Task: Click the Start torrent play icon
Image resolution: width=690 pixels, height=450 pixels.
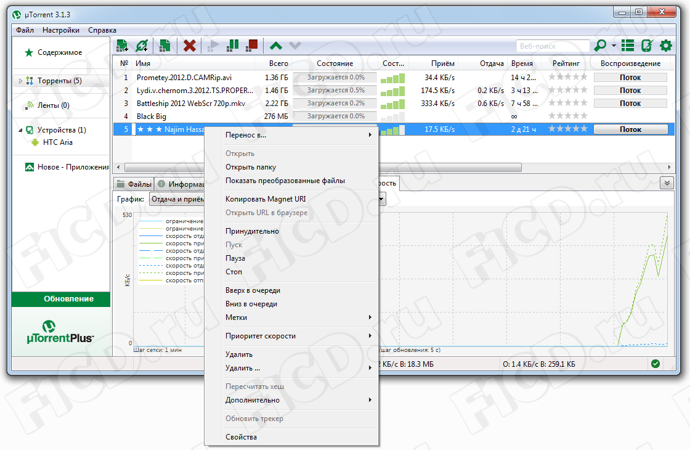Action: pyautogui.click(x=213, y=46)
